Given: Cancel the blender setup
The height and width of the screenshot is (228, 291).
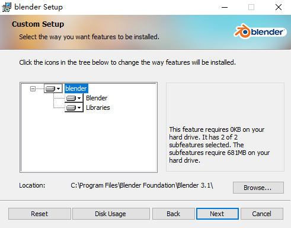Looking at the screenshot, I should pos(262,214).
